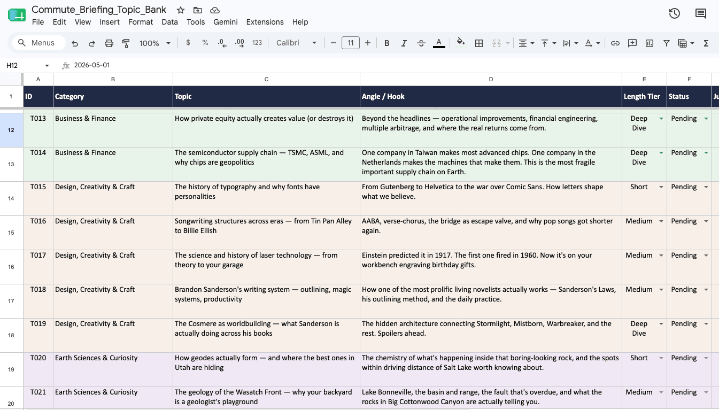Open the comments panel icon
719x410 pixels.
coord(701,14)
